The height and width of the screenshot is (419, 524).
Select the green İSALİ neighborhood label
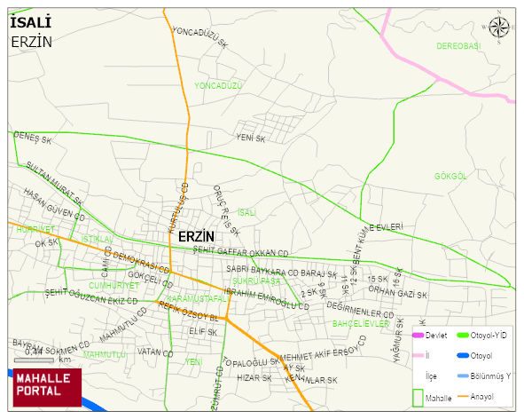[x=247, y=212]
